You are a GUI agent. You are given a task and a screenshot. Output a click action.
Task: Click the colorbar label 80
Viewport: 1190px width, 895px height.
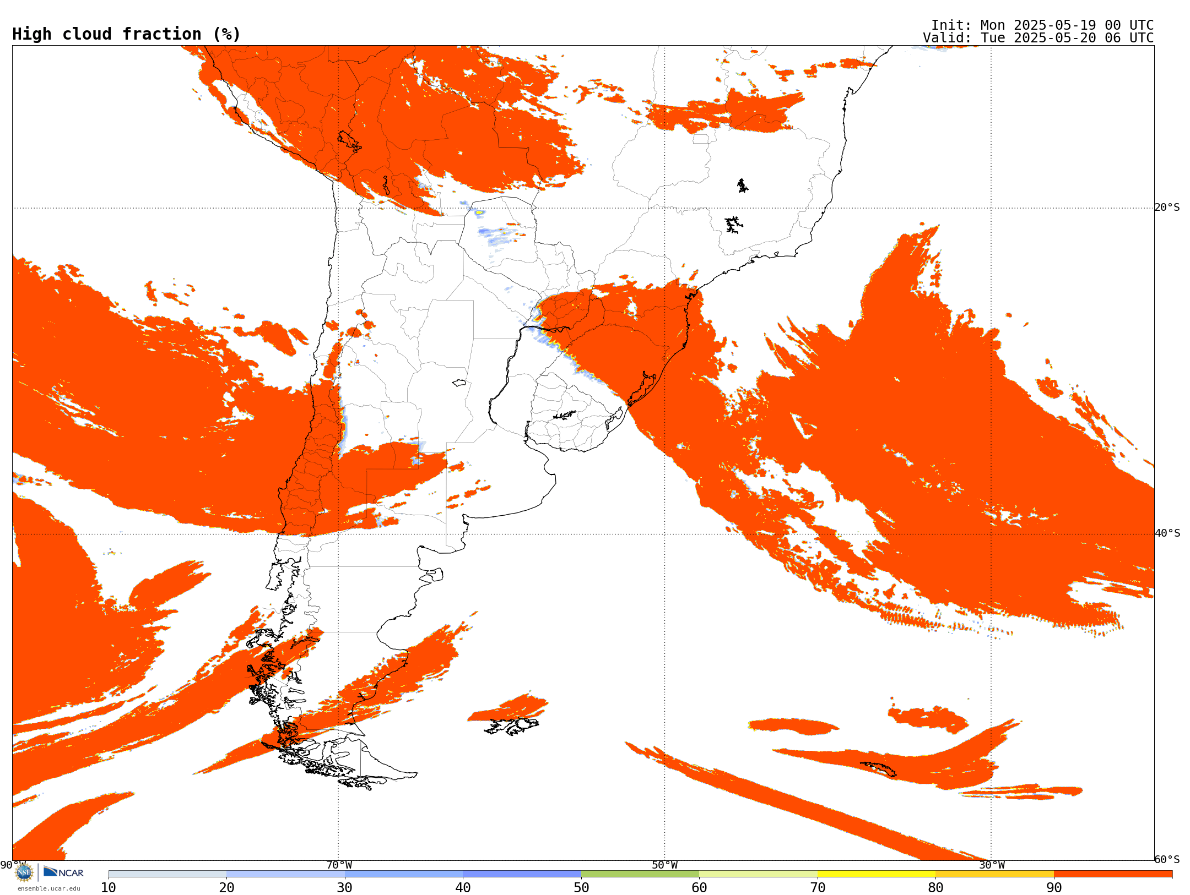[x=935, y=887]
